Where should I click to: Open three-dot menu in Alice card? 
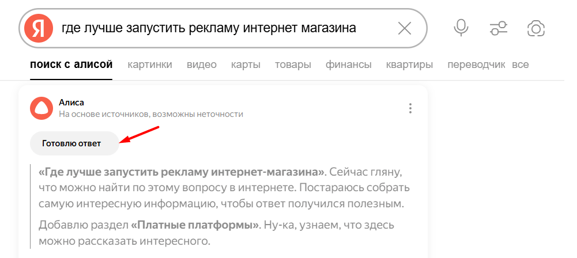click(410, 108)
